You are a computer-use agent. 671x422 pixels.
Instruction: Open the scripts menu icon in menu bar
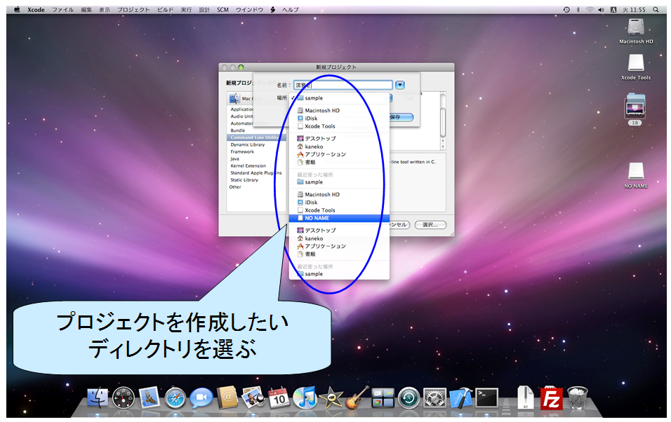pyautogui.click(x=272, y=9)
